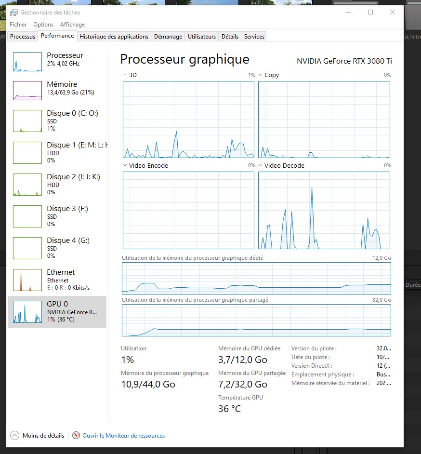
Task: Click the Video Decode usage graph
Action: pos(324,210)
